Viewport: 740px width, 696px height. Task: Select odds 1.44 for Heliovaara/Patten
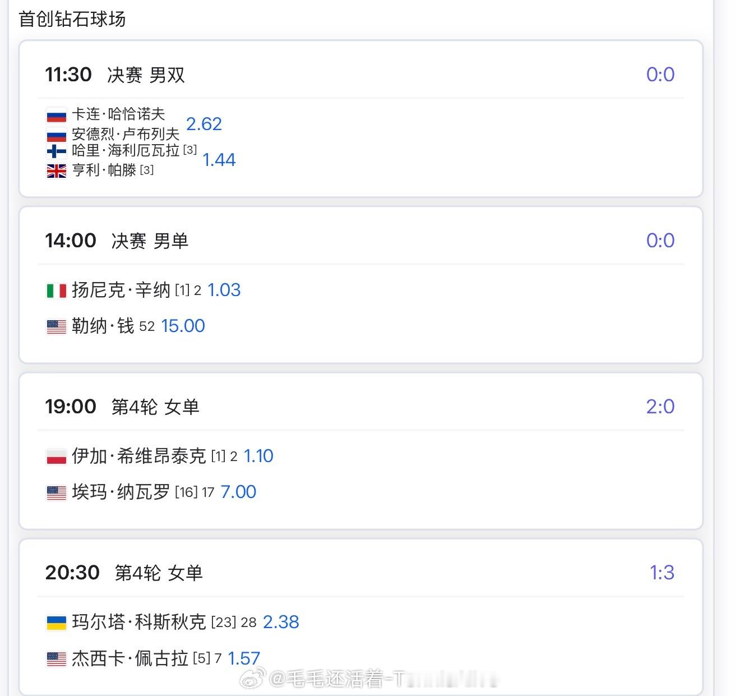(x=219, y=160)
